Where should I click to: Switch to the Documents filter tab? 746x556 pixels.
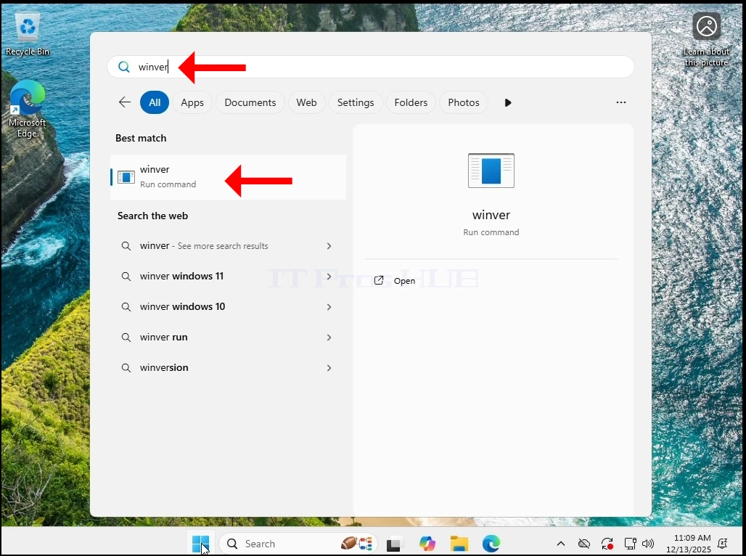pos(250,102)
